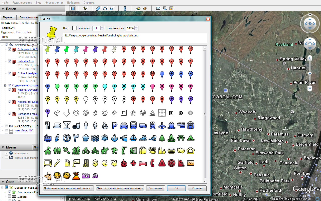The height and width of the screenshot is (201, 321).
Task: Switch to Sky view with planet icon
Action: click(145, 8)
